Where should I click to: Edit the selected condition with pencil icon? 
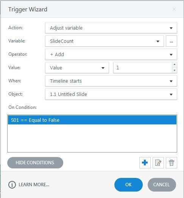(158, 163)
